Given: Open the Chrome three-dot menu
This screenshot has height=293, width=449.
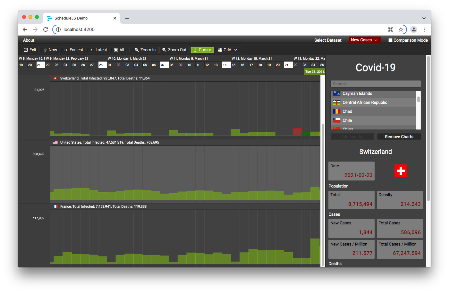Looking at the screenshot, I should click(424, 29).
